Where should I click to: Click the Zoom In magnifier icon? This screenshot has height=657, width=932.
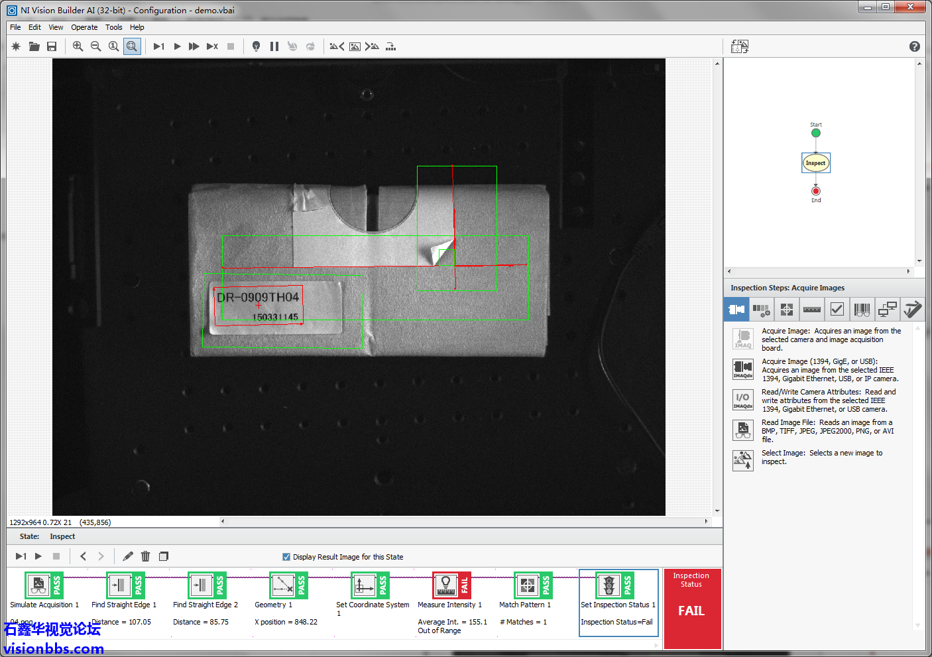point(78,46)
